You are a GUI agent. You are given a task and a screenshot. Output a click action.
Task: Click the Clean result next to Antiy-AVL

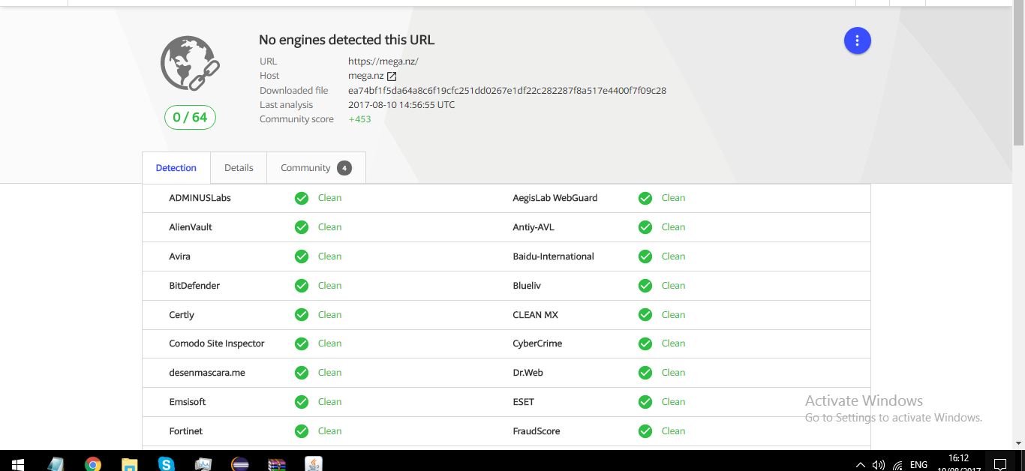click(674, 227)
